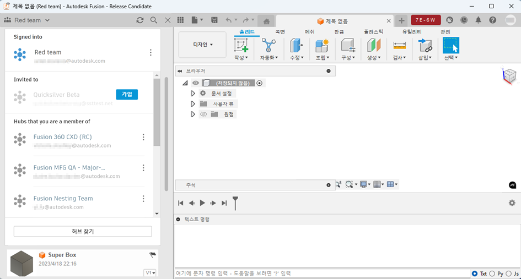
Task: Open the 디자인 workspace dropdown
Action: pyautogui.click(x=203, y=45)
